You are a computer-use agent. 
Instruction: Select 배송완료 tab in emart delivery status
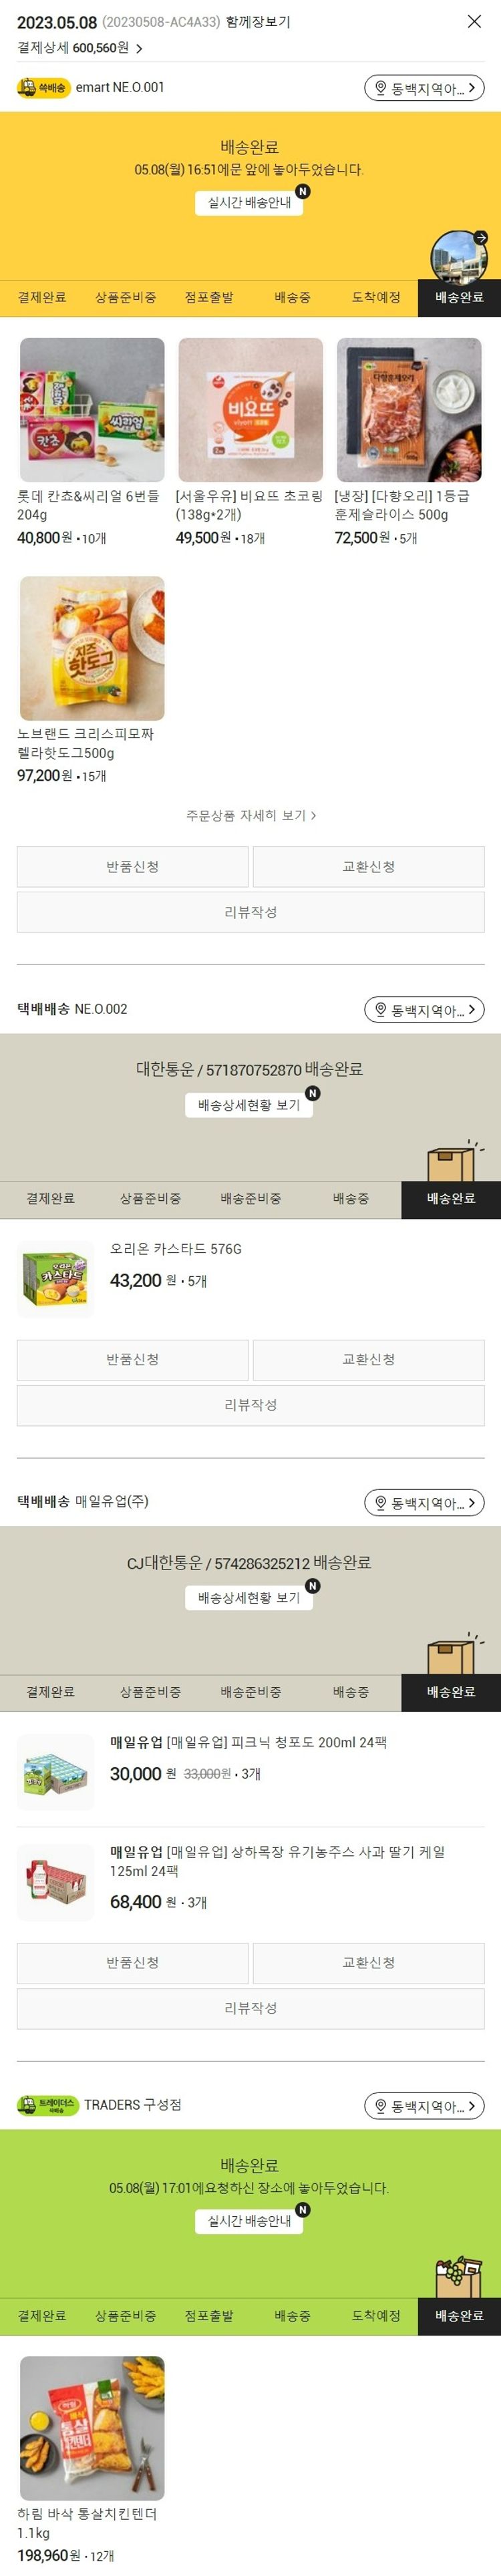(x=459, y=298)
